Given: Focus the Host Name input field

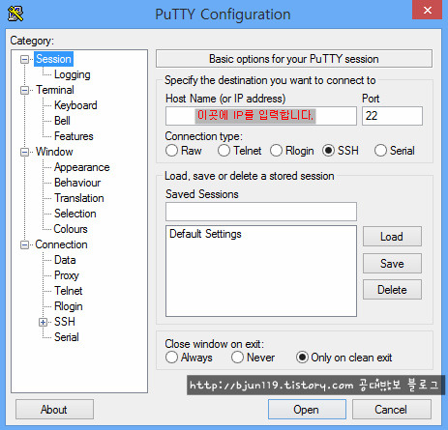Looking at the screenshot, I should click(261, 116).
